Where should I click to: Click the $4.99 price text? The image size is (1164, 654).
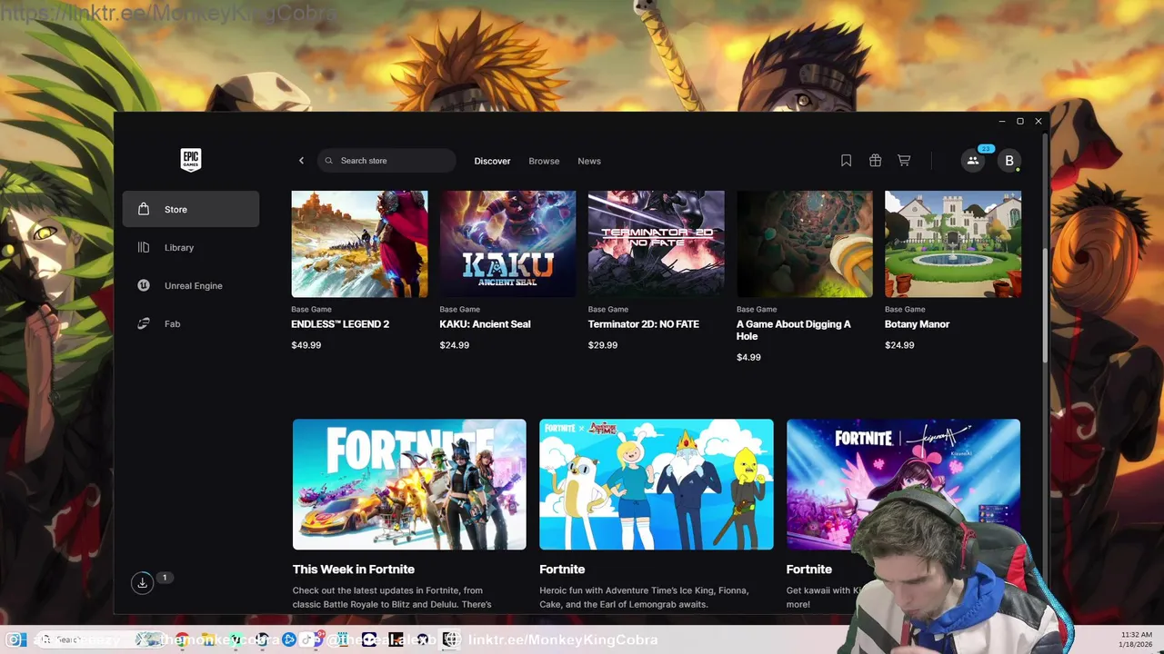tap(748, 357)
